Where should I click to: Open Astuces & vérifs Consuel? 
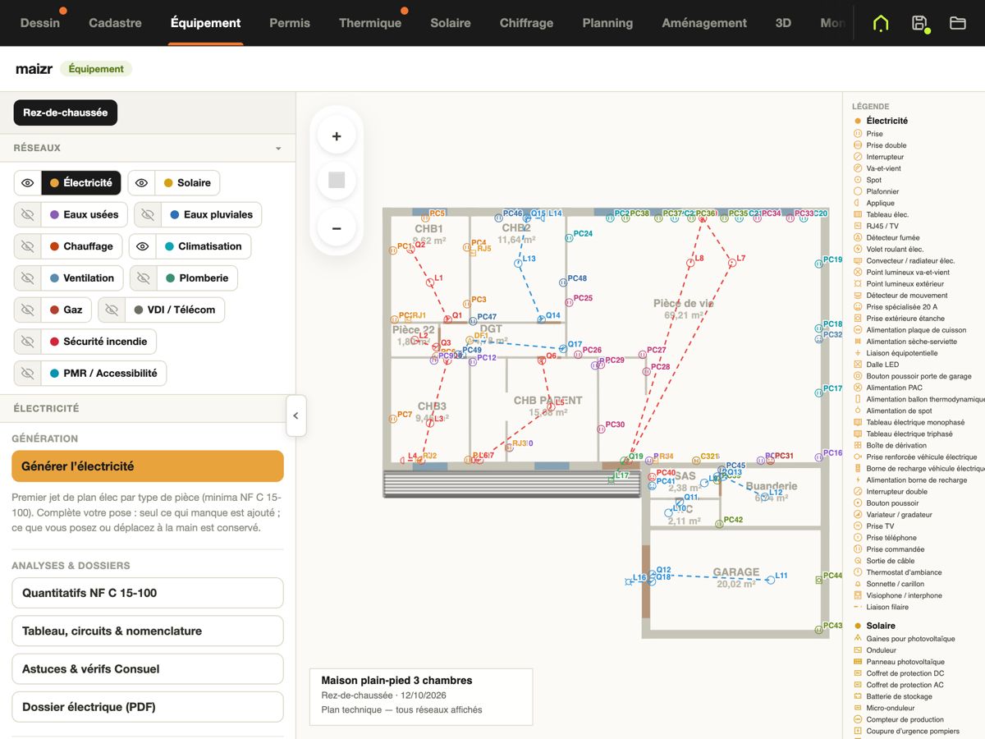point(148,669)
